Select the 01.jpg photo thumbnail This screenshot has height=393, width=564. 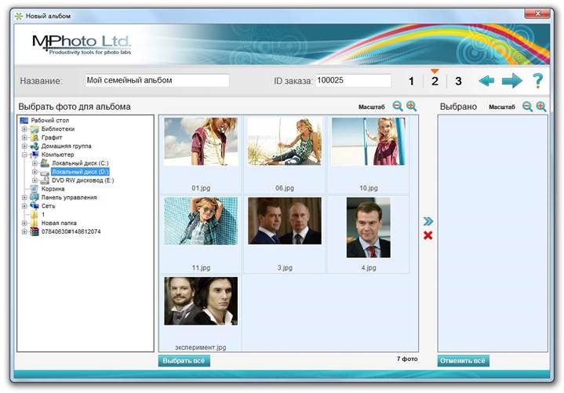tap(201, 142)
